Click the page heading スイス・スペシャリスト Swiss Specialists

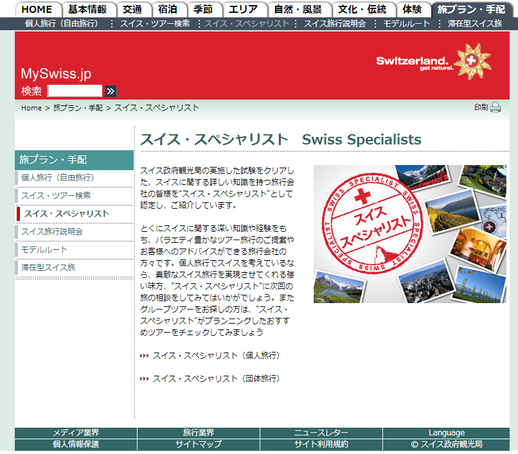click(x=281, y=139)
